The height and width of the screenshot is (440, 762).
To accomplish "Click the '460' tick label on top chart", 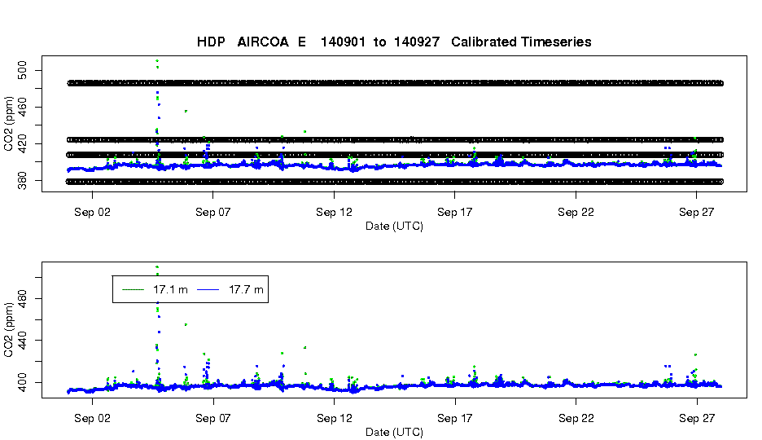I will pos(22,107).
